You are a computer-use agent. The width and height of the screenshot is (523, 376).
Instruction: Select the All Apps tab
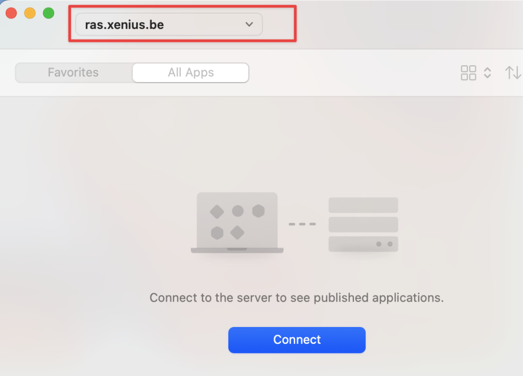(191, 72)
